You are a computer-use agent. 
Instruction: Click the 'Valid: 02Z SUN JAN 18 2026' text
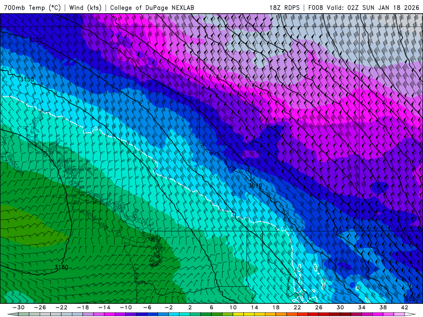pos(373,7)
